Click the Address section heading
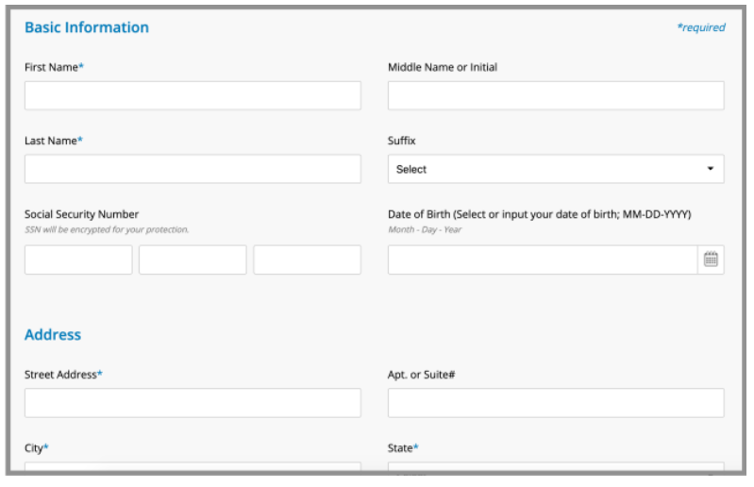 point(53,335)
